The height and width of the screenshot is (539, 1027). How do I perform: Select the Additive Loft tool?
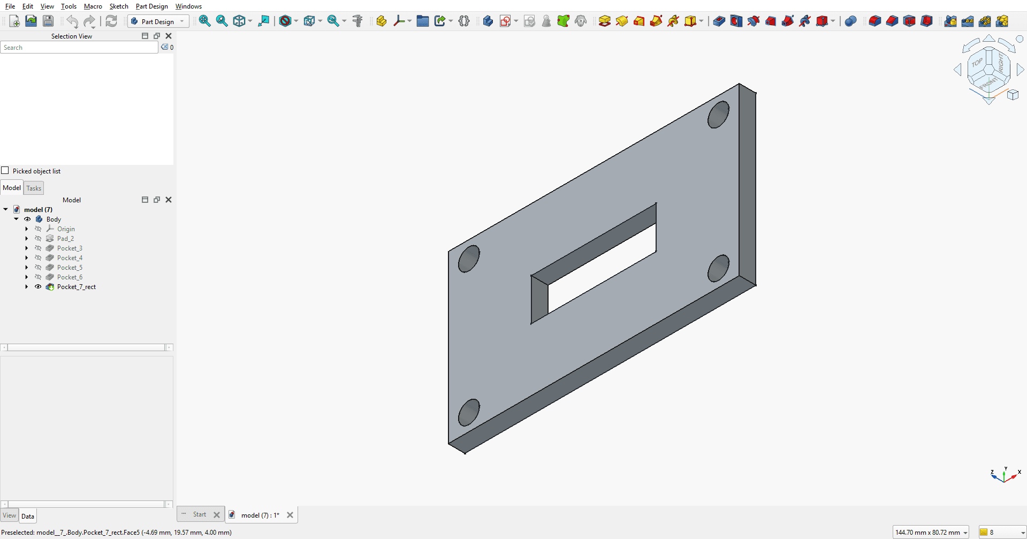pyautogui.click(x=639, y=21)
